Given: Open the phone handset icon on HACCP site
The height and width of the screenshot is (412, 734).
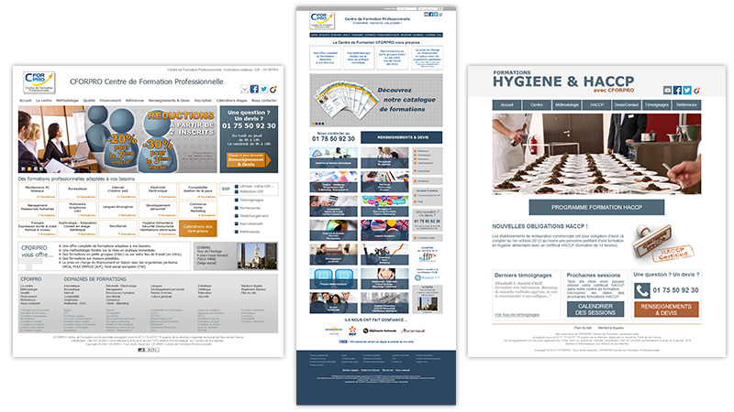Looking at the screenshot, I should (x=642, y=290).
